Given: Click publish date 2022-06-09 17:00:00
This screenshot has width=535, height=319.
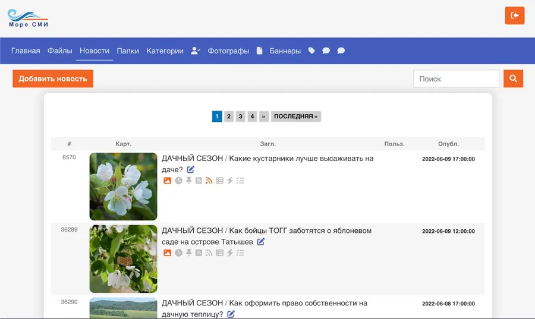Looking at the screenshot, I should [x=448, y=159].
